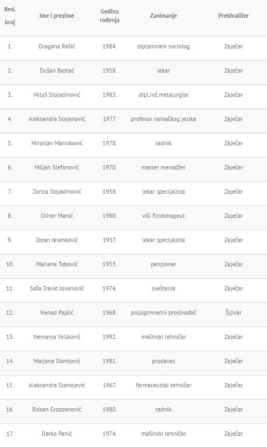Click the 'Red. broj' column header
The height and width of the screenshot is (447, 267).
10,16
